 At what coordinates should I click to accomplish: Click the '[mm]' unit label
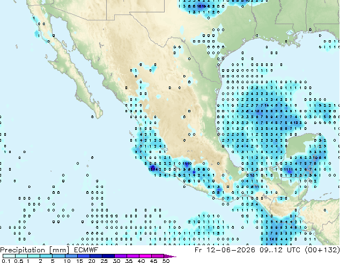[x=59, y=250]
